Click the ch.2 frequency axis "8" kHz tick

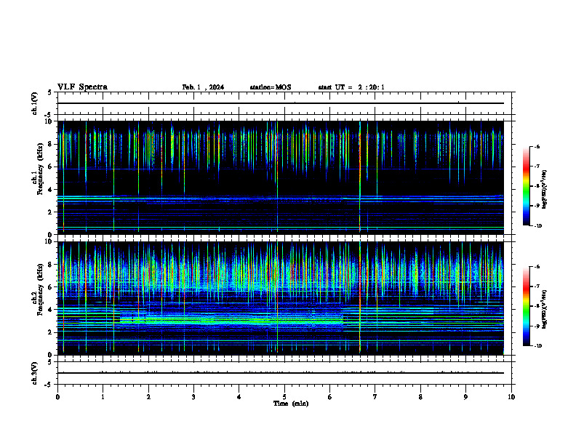51,265
